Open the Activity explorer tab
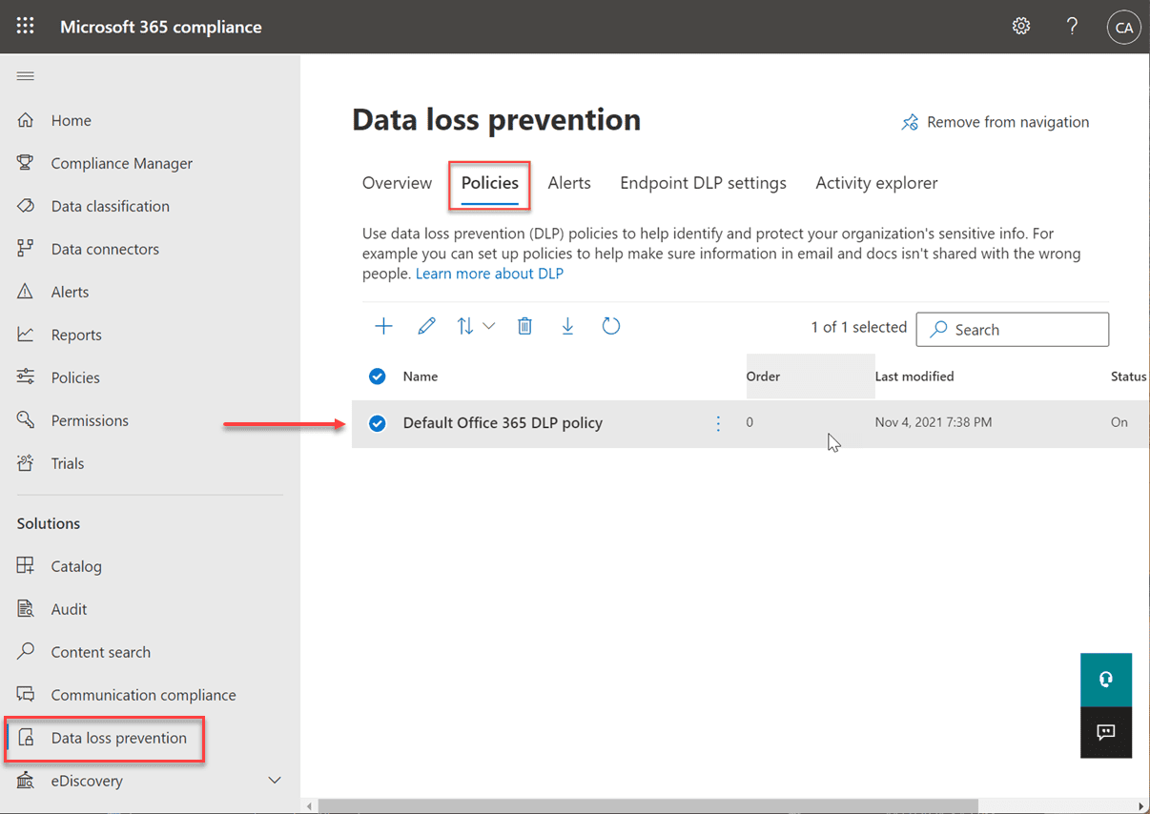 [x=876, y=183]
